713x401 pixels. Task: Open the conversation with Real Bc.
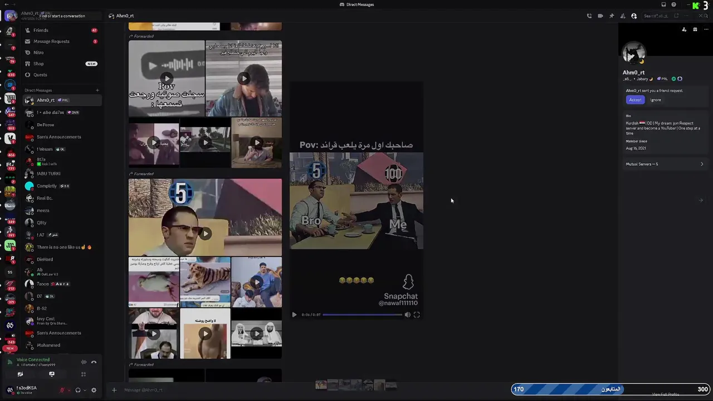tap(61, 198)
